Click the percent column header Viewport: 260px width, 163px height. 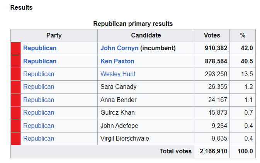(x=243, y=35)
